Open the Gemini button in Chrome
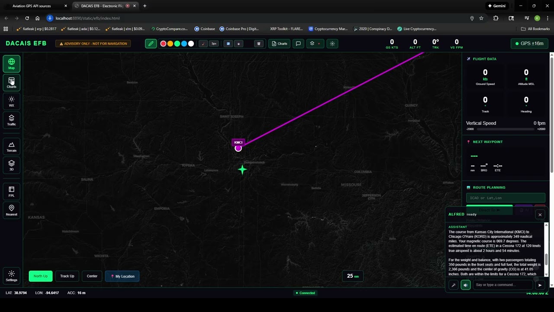 point(497,6)
